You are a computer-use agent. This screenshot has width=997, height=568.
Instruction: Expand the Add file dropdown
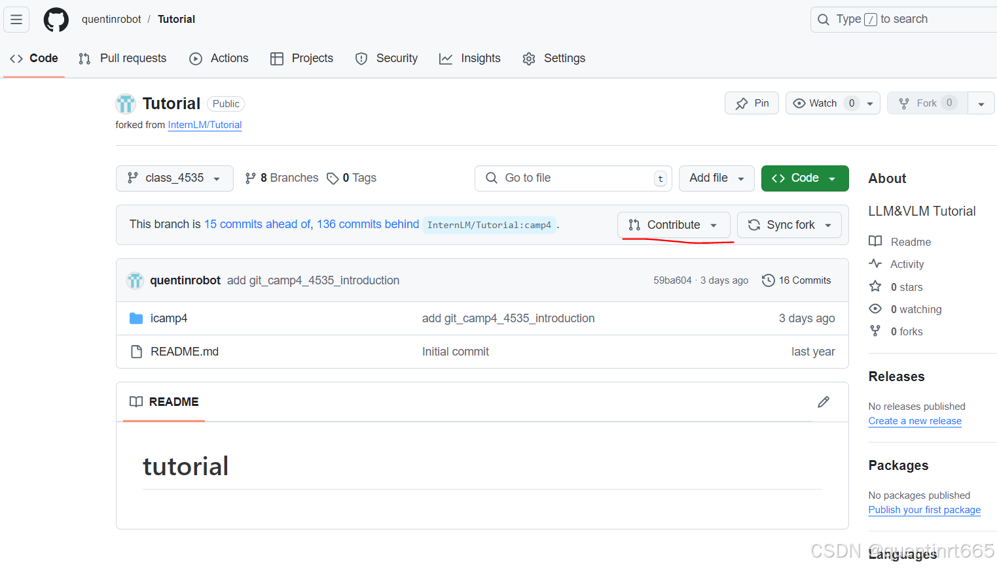coord(716,178)
